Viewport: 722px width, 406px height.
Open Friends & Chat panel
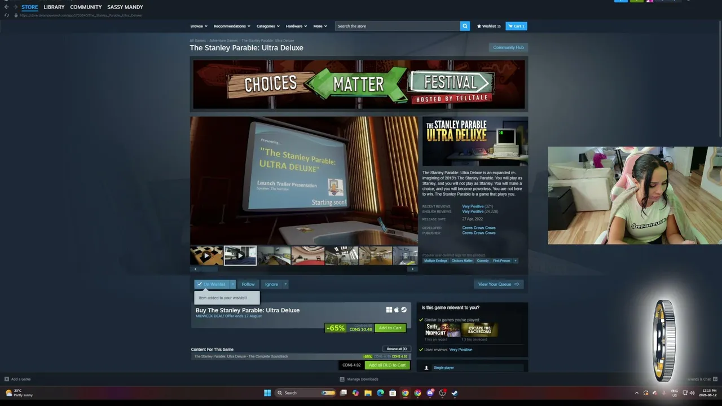coord(702,379)
